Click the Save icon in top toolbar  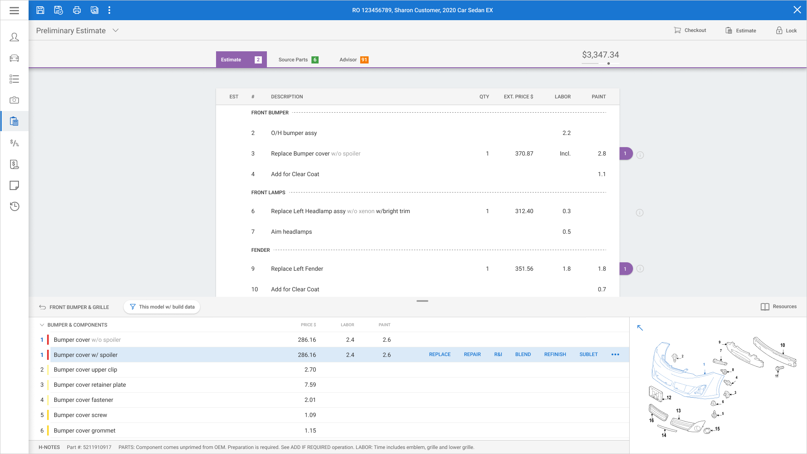pyautogui.click(x=40, y=10)
